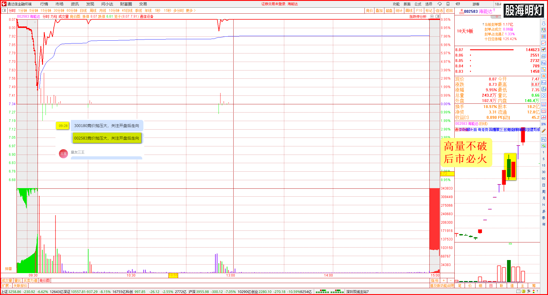The height and width of the screenshot is (295, 548).
Task: Click the 返回 back button
Action: coord(449,11)
